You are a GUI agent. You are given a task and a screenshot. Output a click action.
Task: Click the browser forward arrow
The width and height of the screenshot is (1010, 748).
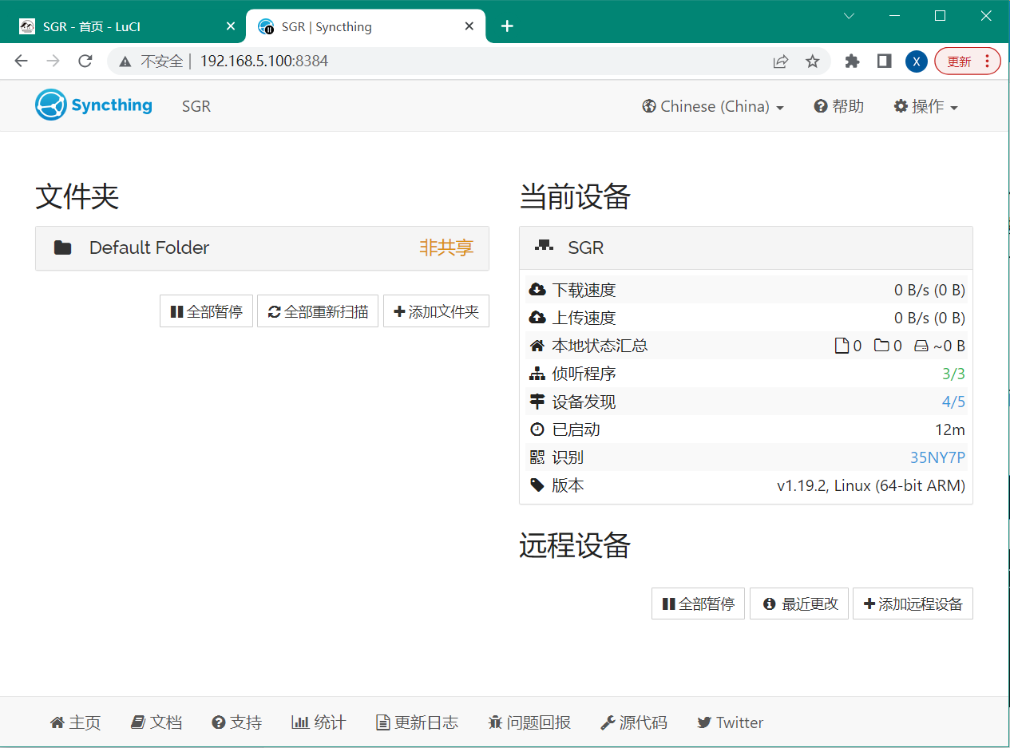tap(53, 61)
